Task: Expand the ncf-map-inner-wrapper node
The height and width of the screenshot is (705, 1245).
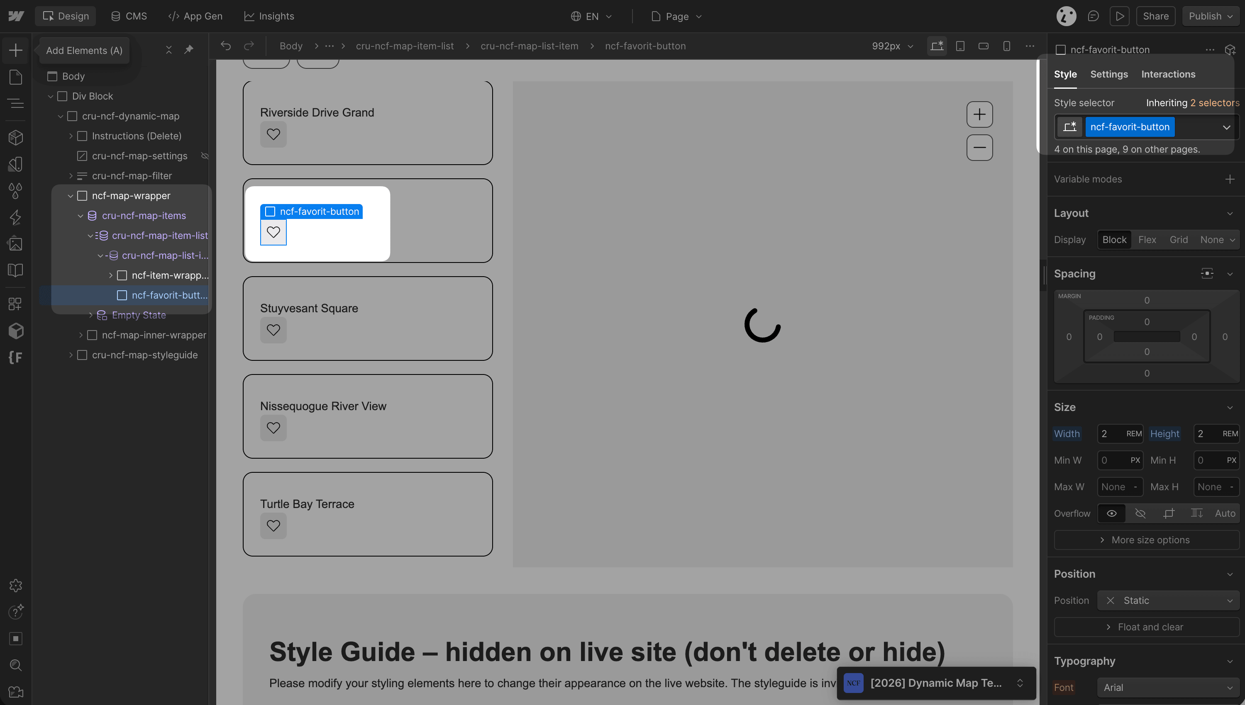Action: (x=81, y=335)
